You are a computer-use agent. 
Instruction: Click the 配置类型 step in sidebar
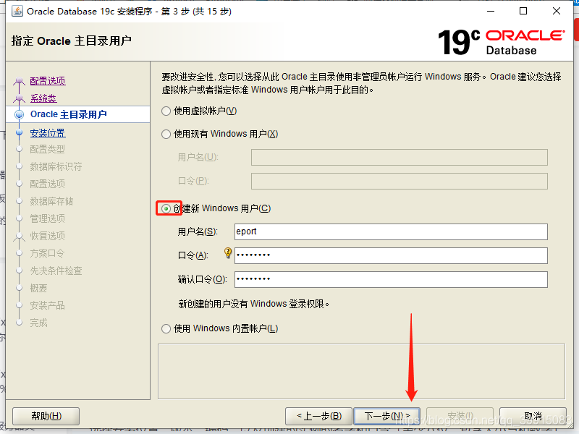[47, 149]
